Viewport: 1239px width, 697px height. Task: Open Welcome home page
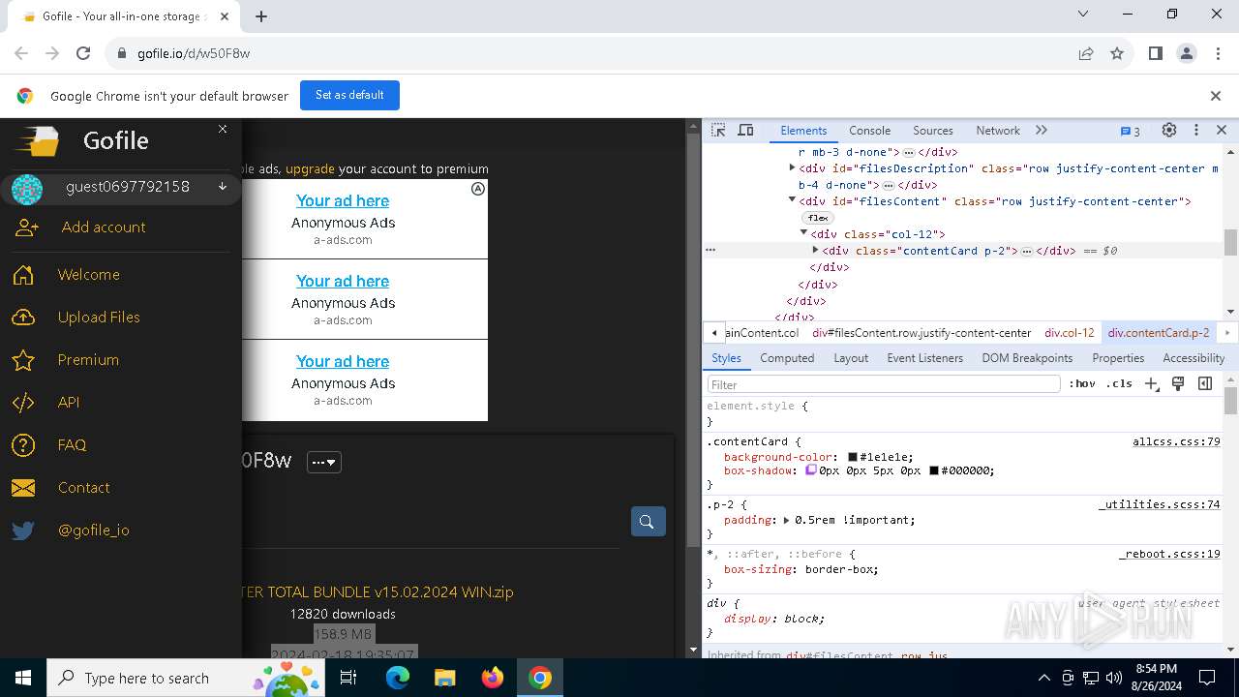(89, 275)
